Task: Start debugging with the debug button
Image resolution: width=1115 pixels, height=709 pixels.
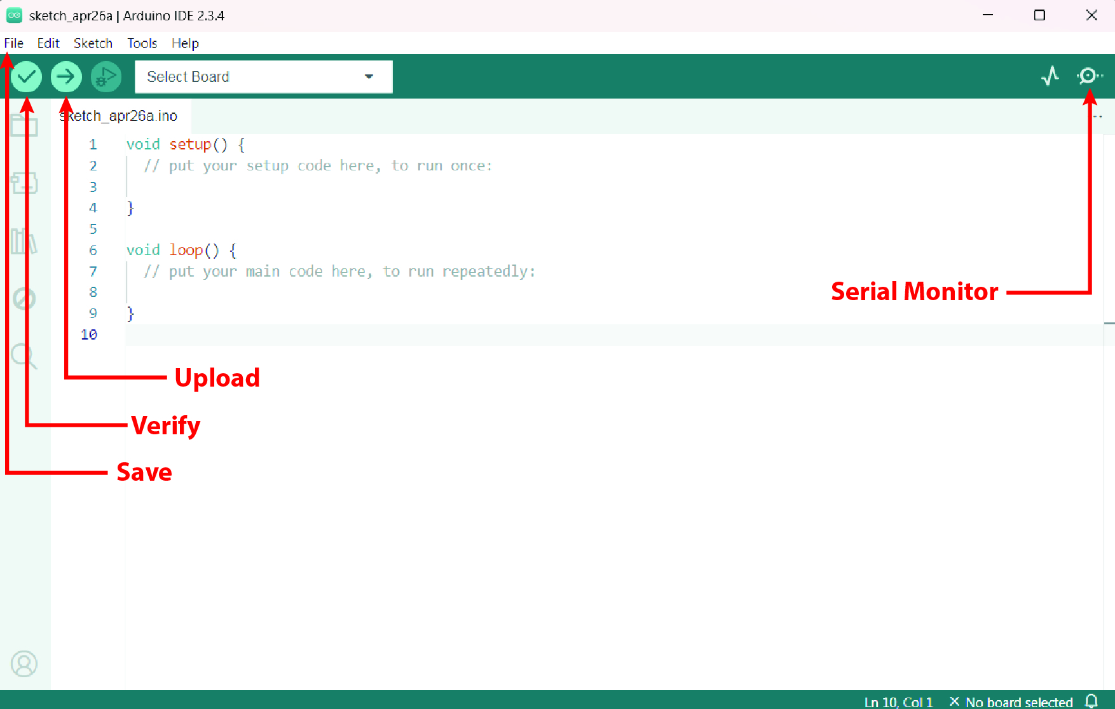Action: coord(106,77)
